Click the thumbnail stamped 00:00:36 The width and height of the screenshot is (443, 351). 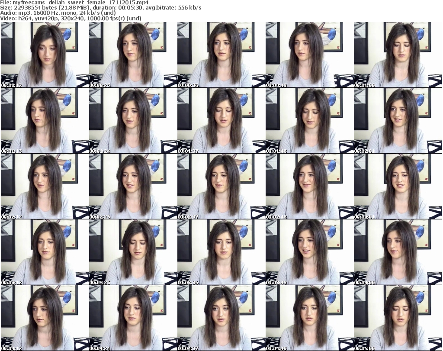click(x=221, y=55)
